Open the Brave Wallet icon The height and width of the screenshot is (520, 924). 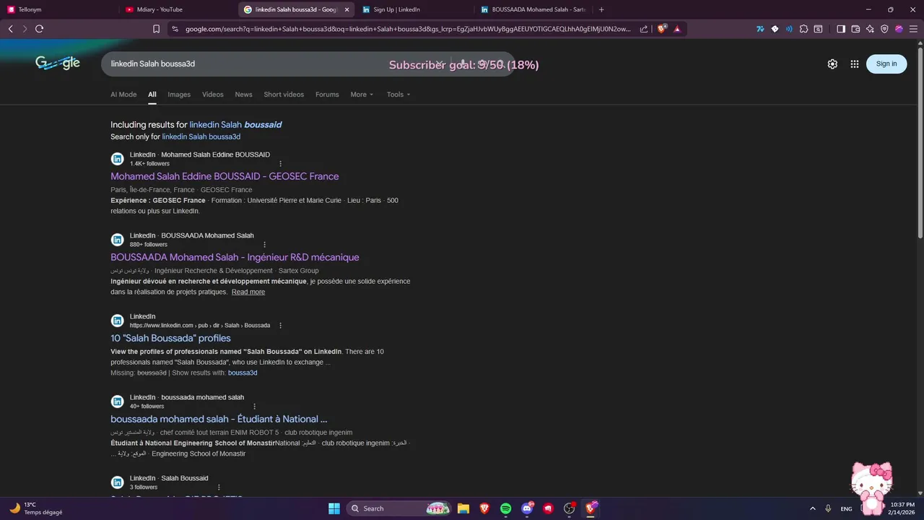click(855, 29)
